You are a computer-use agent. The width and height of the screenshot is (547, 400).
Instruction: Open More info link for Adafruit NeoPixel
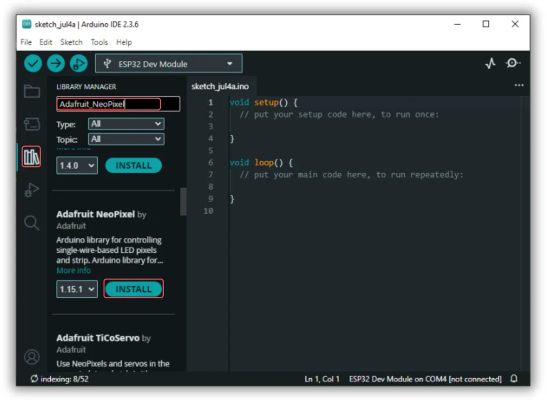point(74,271)
